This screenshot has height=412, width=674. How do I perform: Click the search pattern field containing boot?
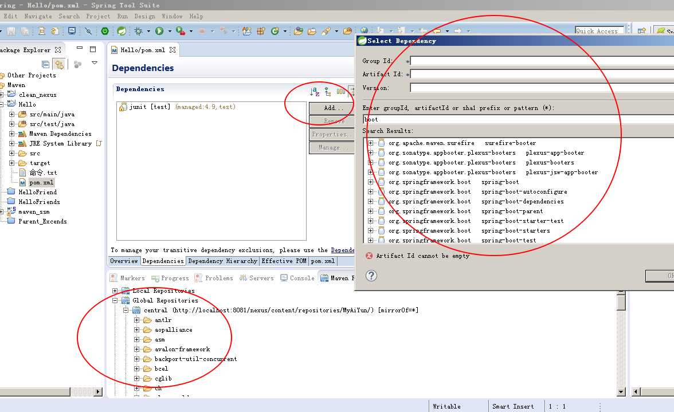pos(518,119)
